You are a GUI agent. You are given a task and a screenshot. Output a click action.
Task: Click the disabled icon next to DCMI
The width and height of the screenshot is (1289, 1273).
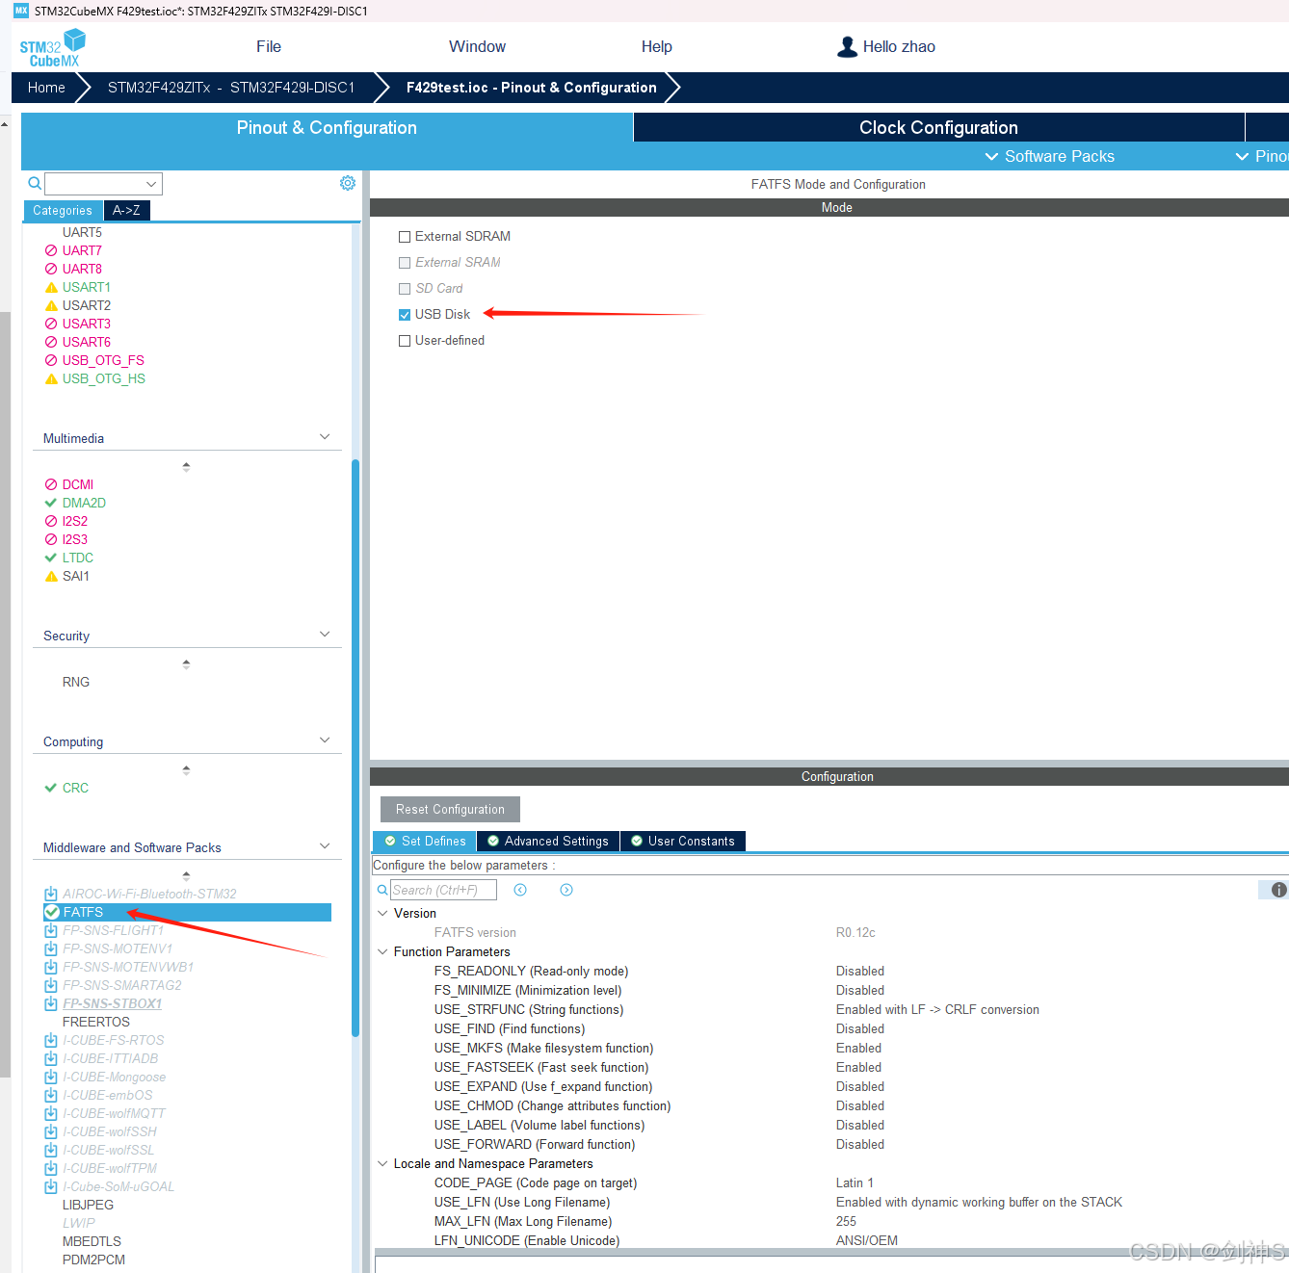point(51,484)
